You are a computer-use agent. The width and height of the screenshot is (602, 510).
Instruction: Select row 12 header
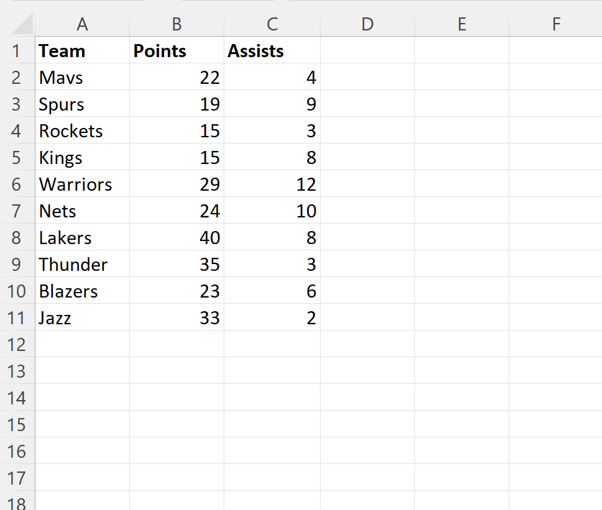(17, 345)
